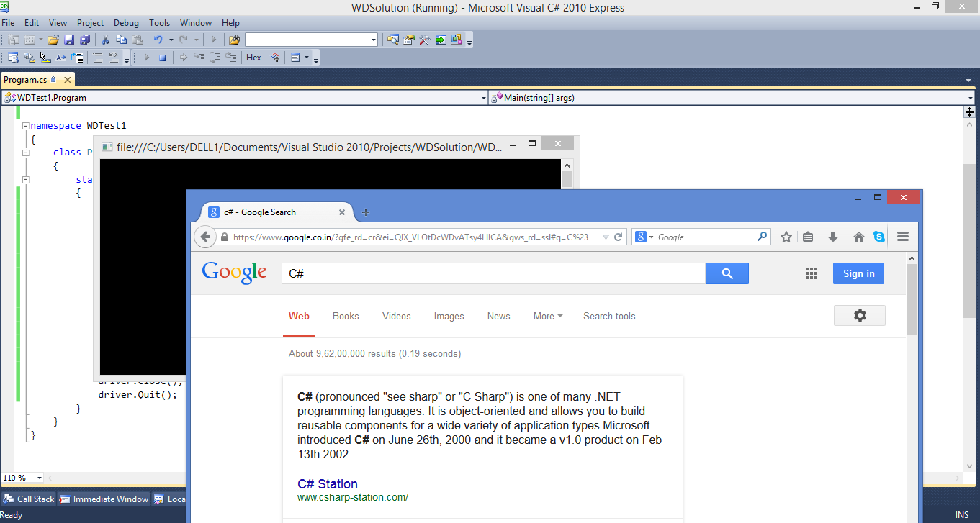Open the Main(string[] args) member dropdown
The height and width of the screenshot is (523, 980).
tap(971, 98)
